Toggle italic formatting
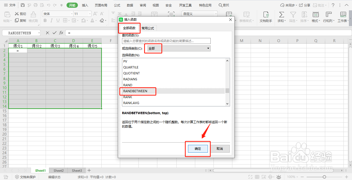This screenshot has height=180, width=352. tap(51, 20)
